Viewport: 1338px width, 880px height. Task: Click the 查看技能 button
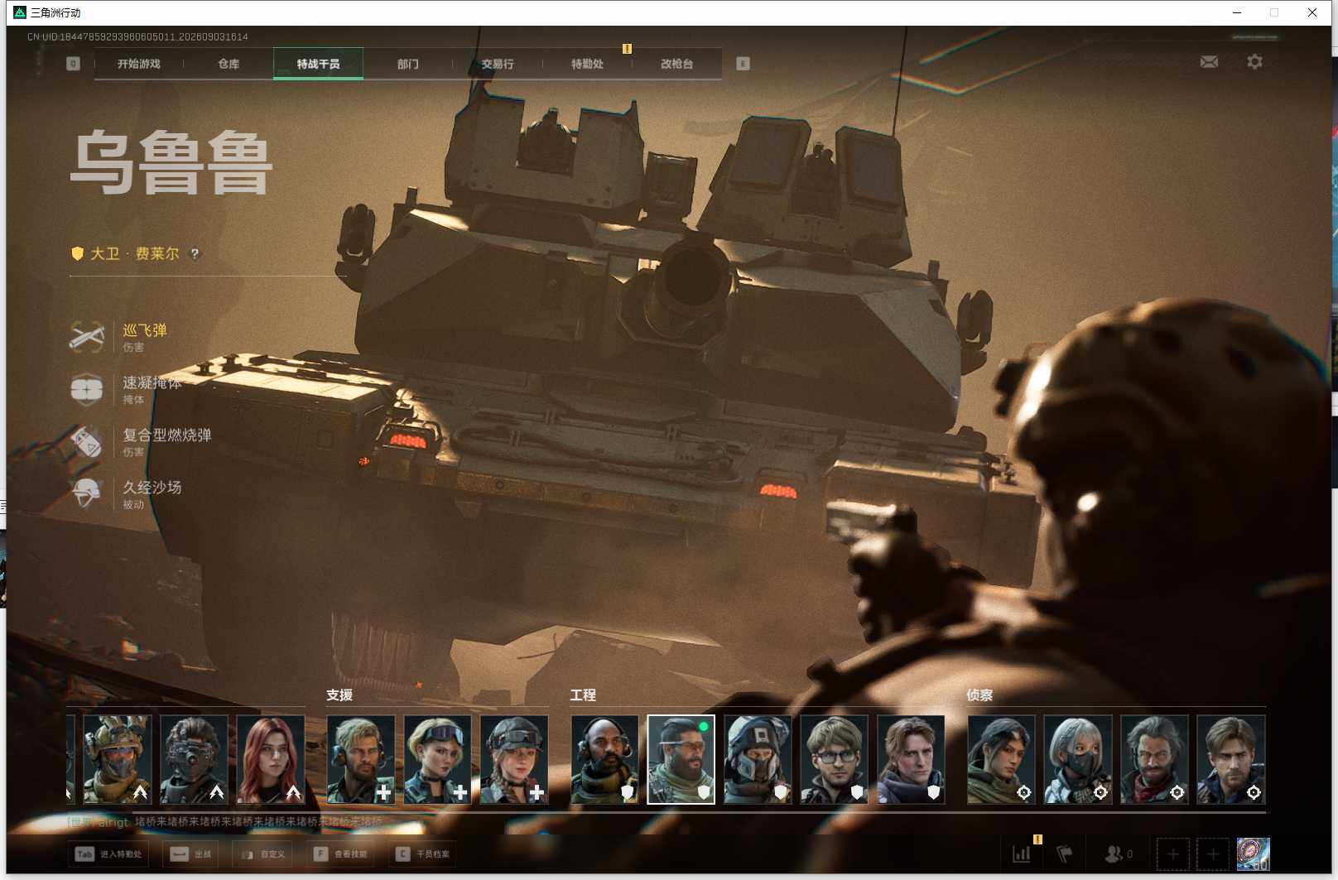tap(340, 854)
